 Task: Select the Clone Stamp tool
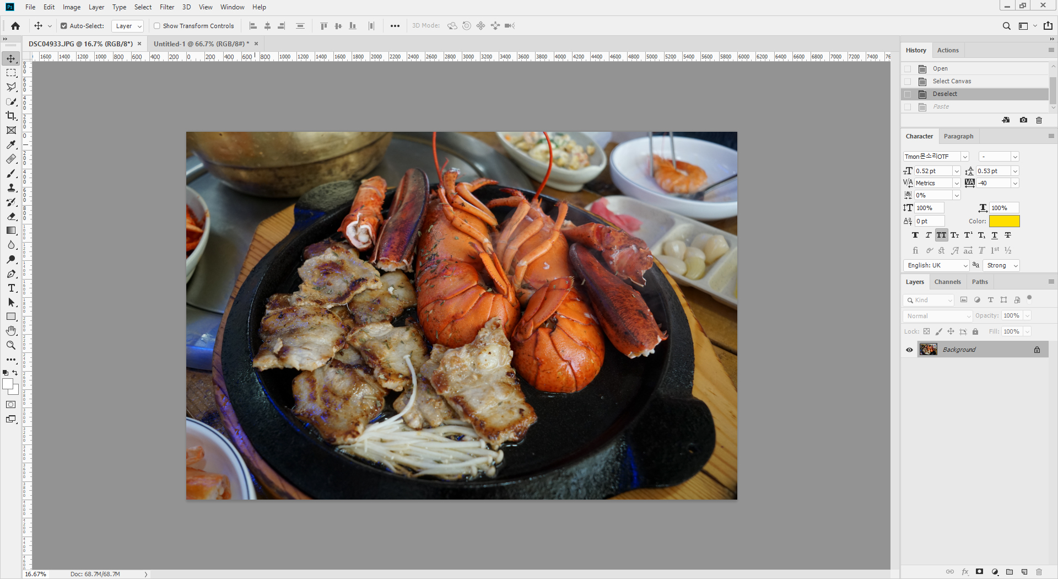(x=11, y=187)
